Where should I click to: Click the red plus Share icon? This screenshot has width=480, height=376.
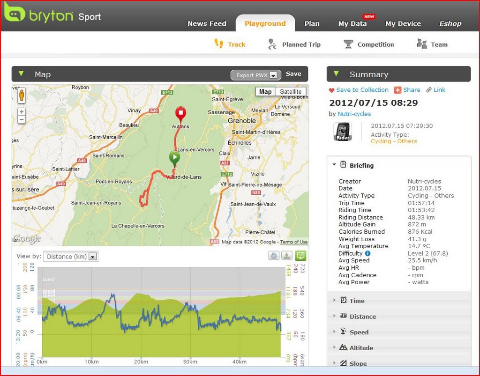pyautogui.click(x=397, y=90)
